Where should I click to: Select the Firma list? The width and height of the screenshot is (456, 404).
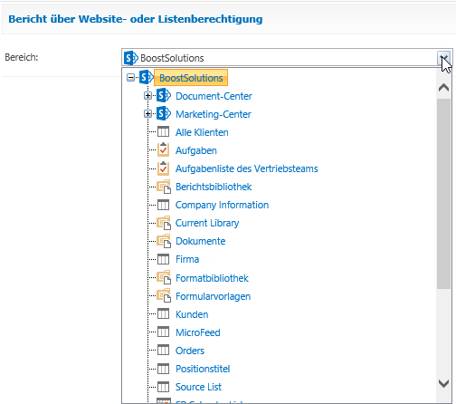point(187,259)
